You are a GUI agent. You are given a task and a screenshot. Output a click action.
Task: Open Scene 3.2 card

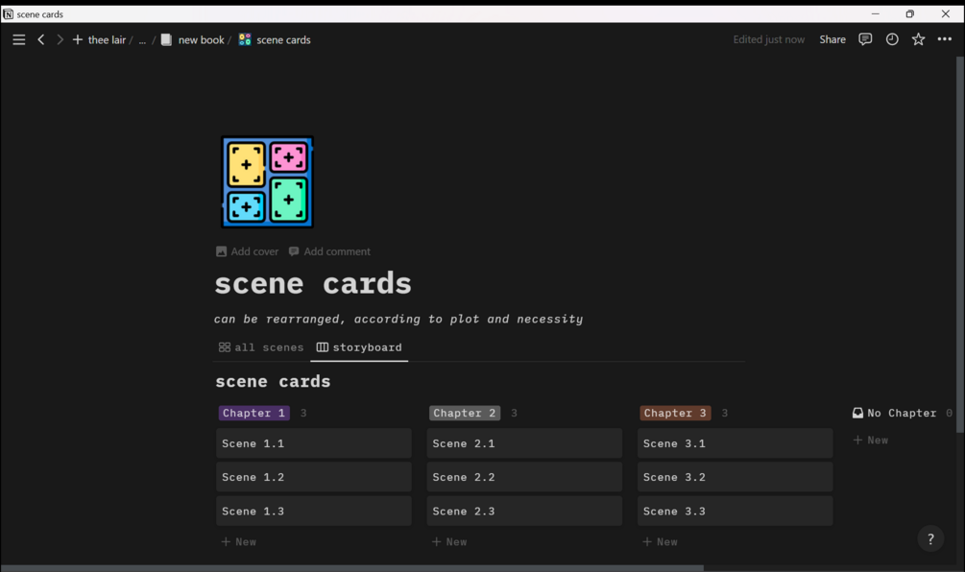tap(735, 477)
